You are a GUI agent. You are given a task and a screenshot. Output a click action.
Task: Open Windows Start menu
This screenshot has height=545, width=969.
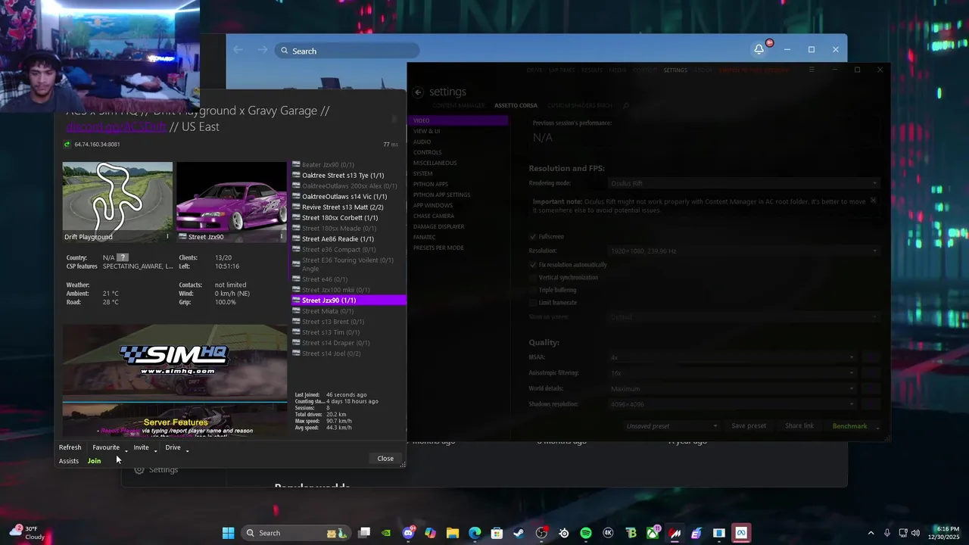[x=228, y=533]
